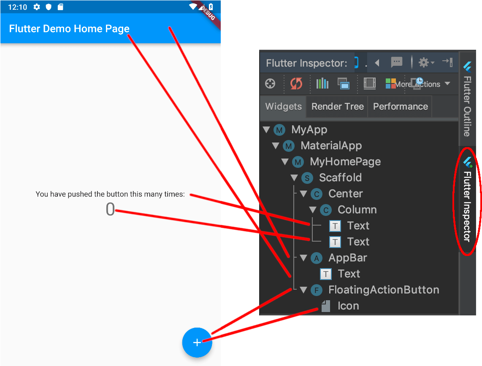Open the Performance tab

click(x=400, y=107)
